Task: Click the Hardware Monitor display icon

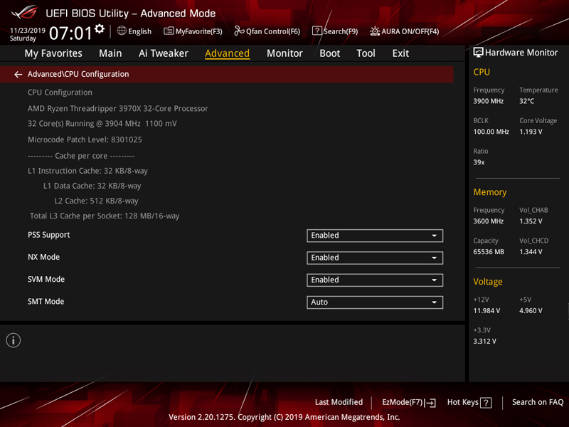Action: click(x=478, y=53)
